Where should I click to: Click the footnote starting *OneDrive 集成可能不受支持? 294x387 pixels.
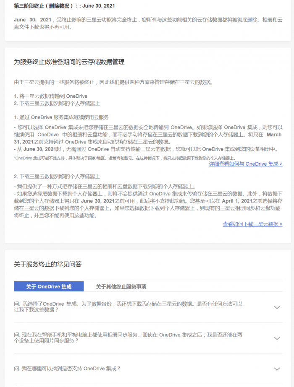tap(125, 158)
